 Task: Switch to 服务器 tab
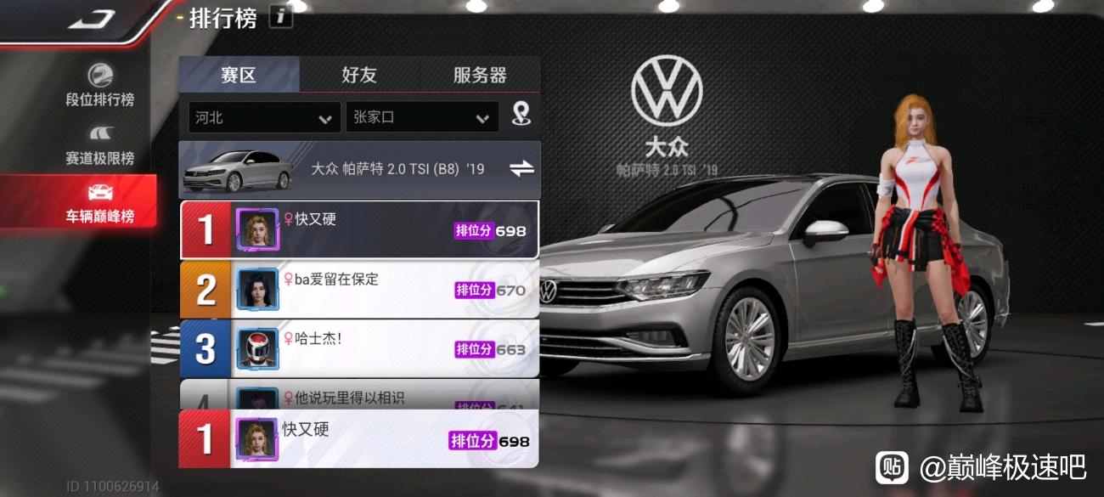(480, 75)
